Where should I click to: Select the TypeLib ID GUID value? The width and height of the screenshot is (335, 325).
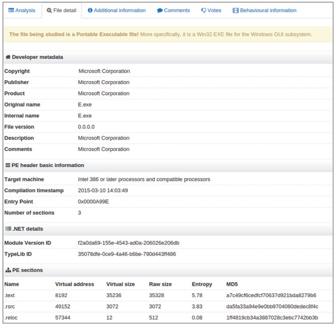pos(127,254)
